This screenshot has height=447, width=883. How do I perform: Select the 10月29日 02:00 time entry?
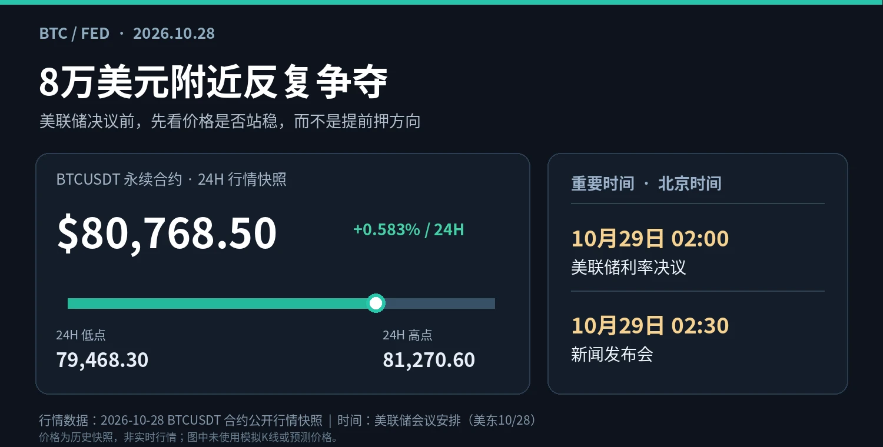click(x=650, y=239)
